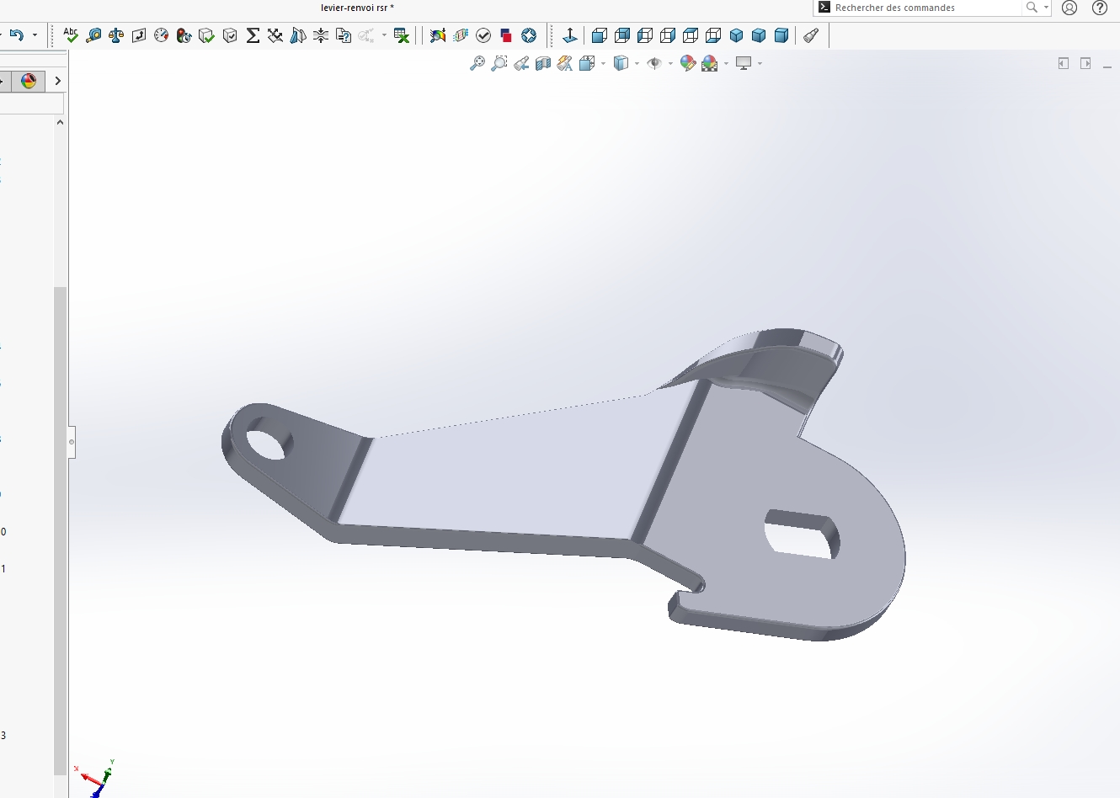Open the View Orientation dropdown arrow

click(x=603, y=63)
